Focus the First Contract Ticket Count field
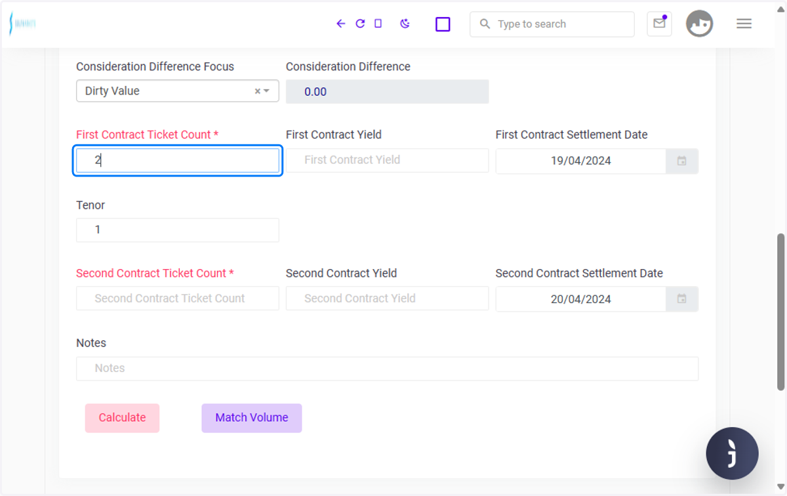 click(178, 161)
